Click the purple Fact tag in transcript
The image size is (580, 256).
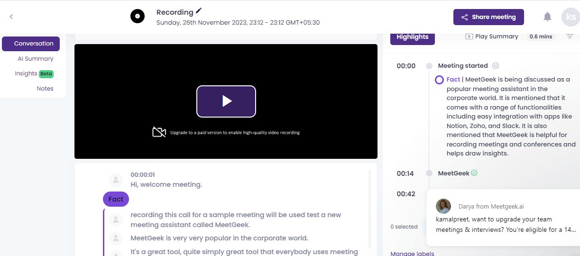coord(116,199)
